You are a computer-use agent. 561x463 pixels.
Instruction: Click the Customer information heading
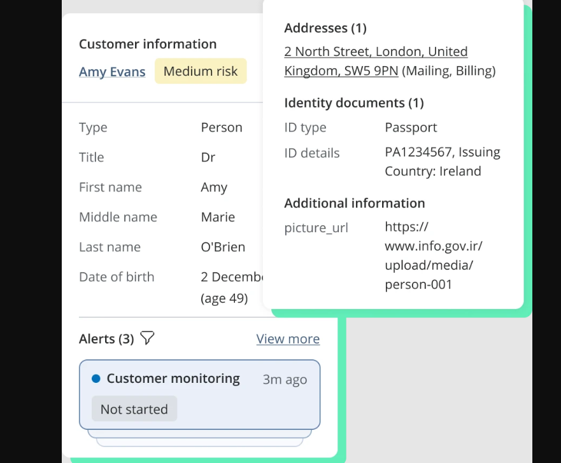[148, 44]
